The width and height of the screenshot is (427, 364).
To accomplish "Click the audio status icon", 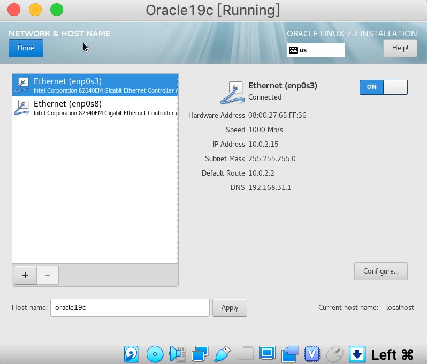I will pyautogui.click(x=178, y=354).
